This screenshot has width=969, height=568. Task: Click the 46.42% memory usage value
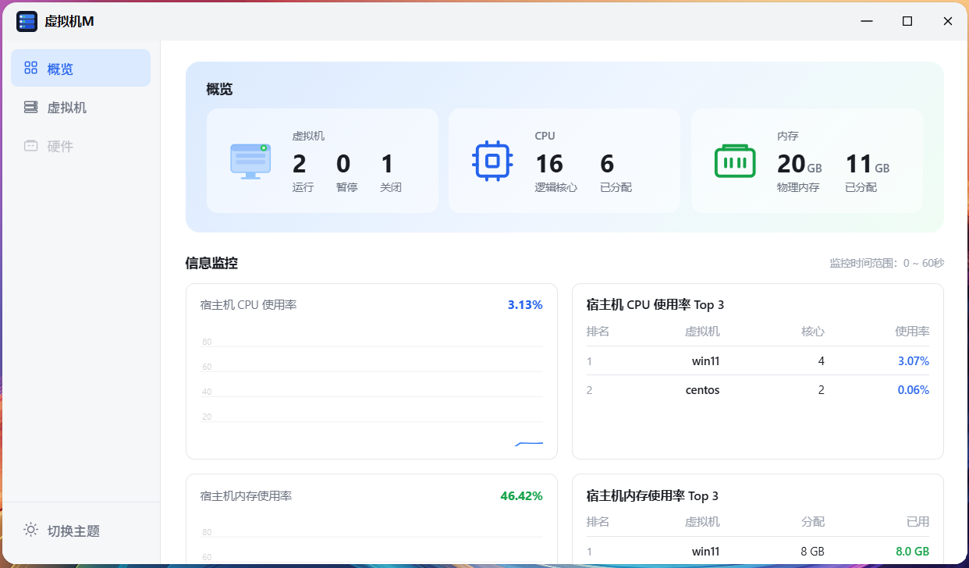coord(520,495)
